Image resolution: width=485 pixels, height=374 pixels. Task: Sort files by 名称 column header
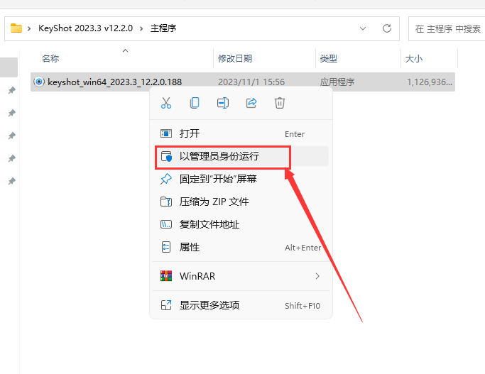[x=50, y=58]
